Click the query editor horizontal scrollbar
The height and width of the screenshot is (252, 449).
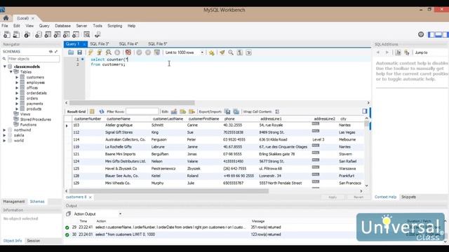coord(132,103)
